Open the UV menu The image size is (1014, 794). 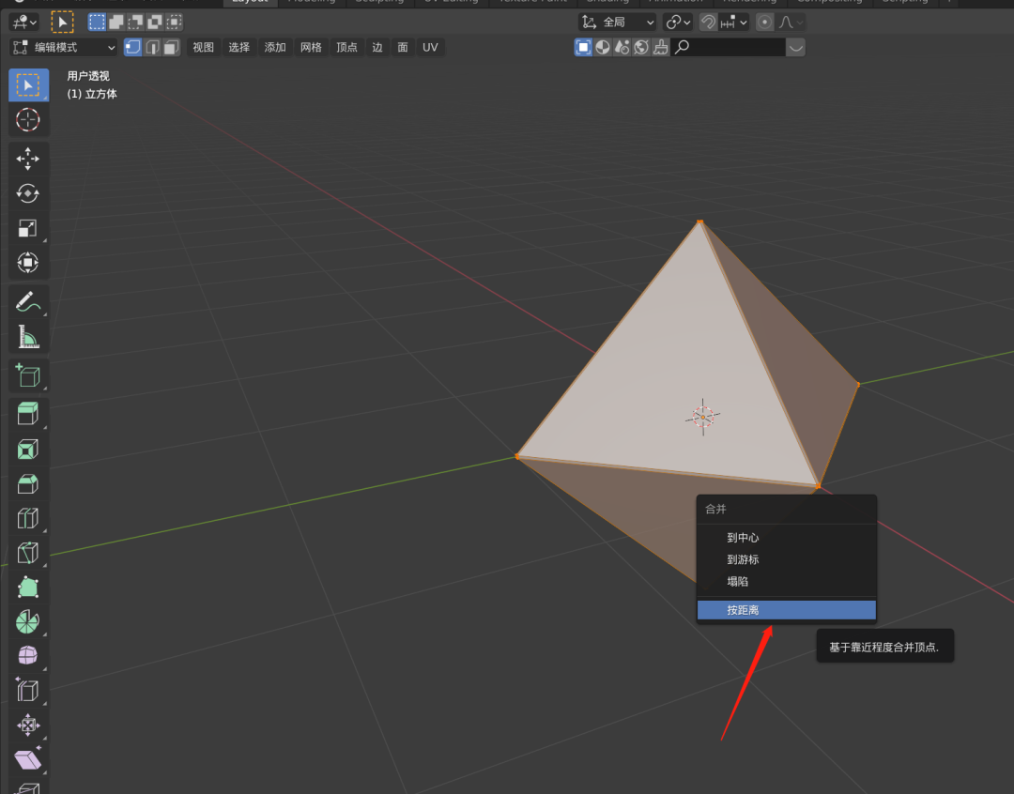pyautogui.click(x=430, y=47)
